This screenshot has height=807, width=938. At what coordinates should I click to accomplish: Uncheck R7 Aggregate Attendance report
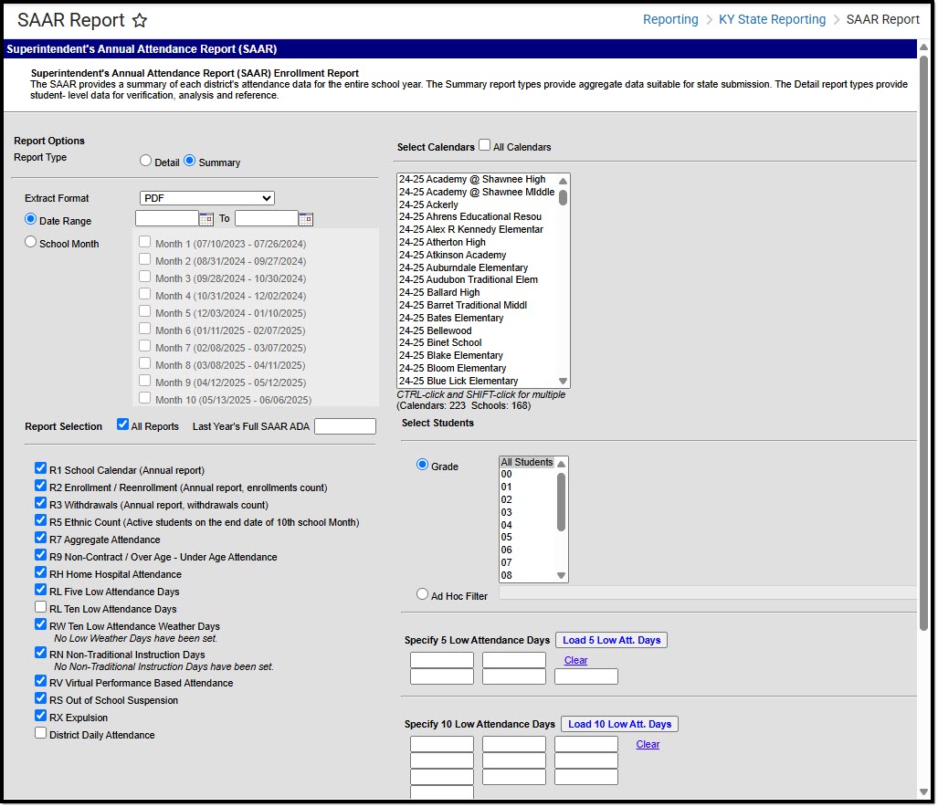pyautogui.click(x=41, y=538)
